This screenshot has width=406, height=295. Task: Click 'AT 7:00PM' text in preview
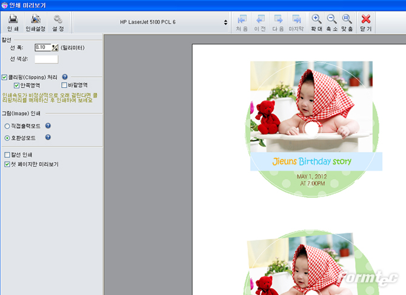point(312,184)
